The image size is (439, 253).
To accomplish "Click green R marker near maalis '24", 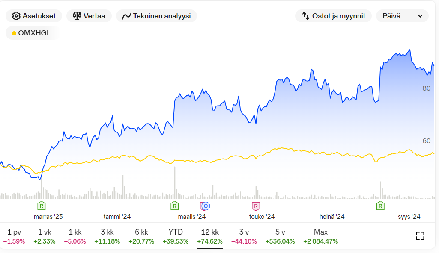I will click(x=174, y=206).
